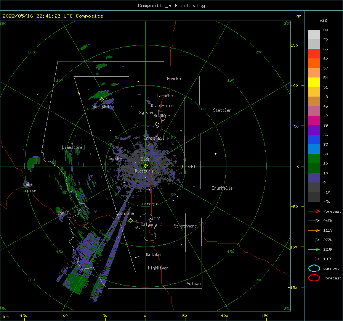
Task: Click the yellow diamond marker right of Cochrane
Action: (130, 220)
